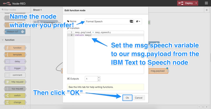Click the Info tab help hint text
This screenshot has width=211, height=109.
(x=91, y=87)
